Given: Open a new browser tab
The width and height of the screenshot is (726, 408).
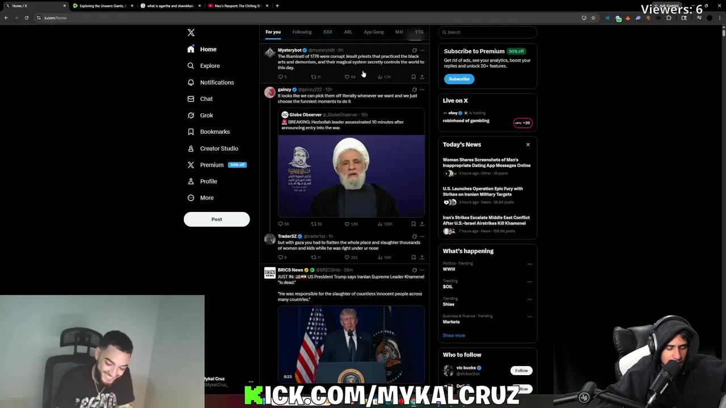Looking at the screenshot, I should pos(277,6).
